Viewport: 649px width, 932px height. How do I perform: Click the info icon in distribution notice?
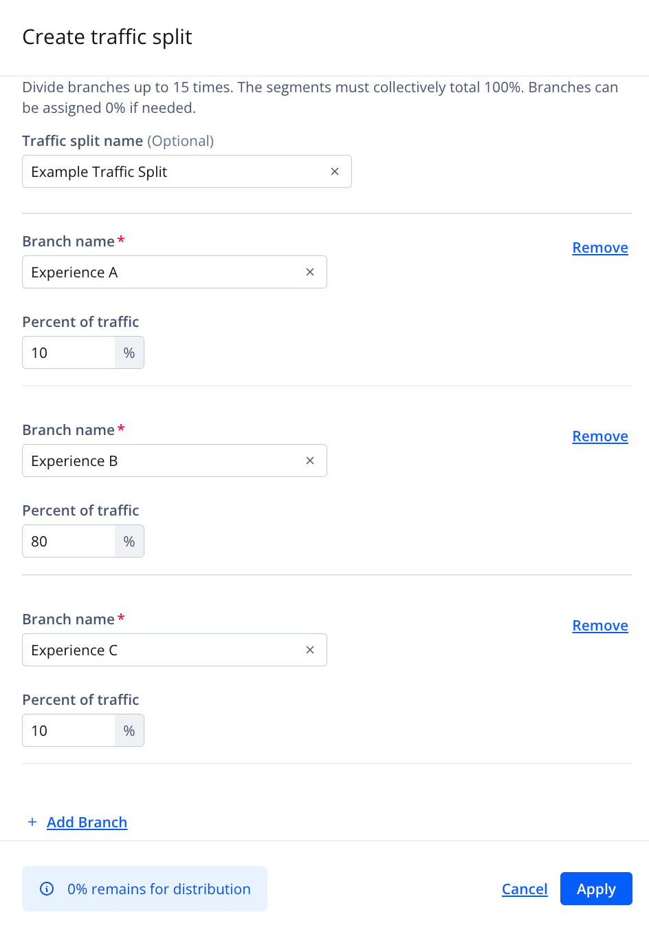point(47,889)
